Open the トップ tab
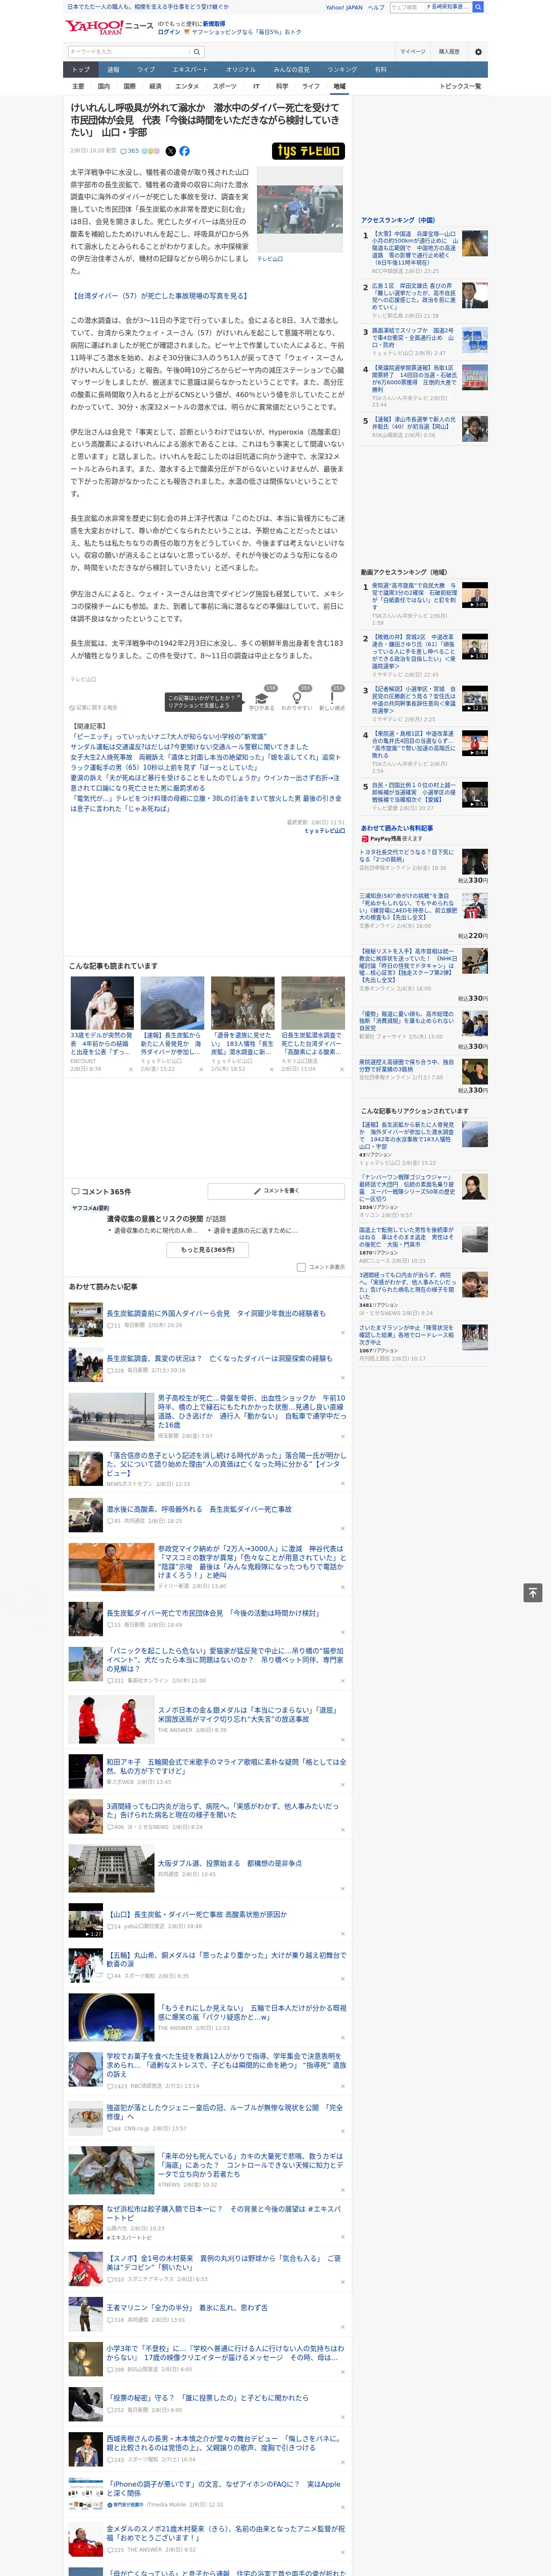551x2576 pixels. [81, 70]
